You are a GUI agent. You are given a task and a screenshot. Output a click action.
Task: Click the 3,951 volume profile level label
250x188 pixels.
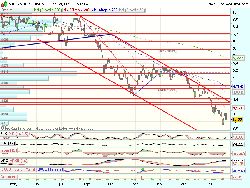click(5, 114)
